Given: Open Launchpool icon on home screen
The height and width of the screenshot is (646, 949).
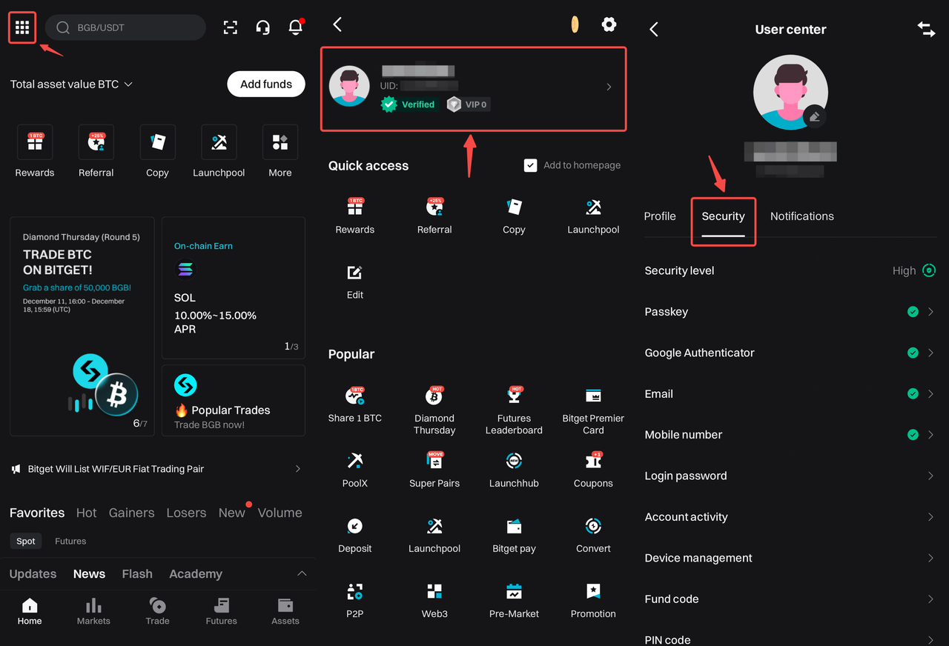Looking at the screenshot, I should pyautogui.click(x=219, y=142).
